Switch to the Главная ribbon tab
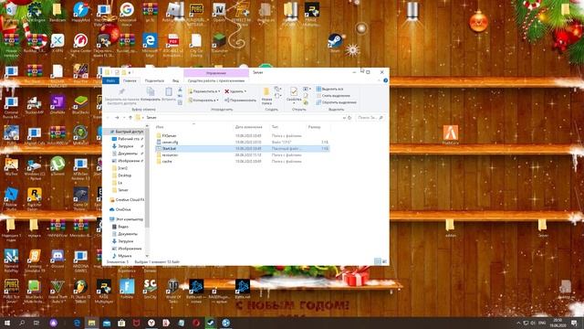 pyautogui.click(x=130, y=80)
